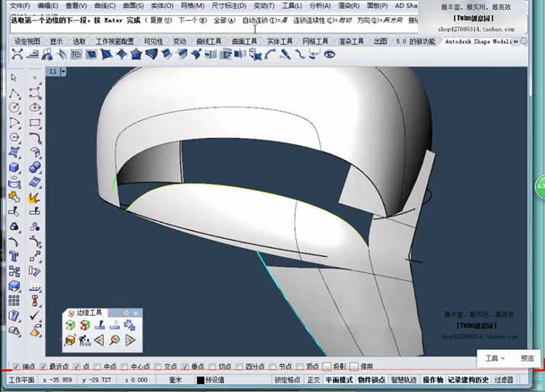
Task: Switch to the 曲面工具 toolbar tab
Action: pyautogui.click(x=245, y=42)
